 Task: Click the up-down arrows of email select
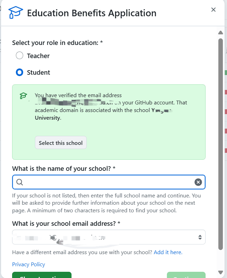(x=200, y=237)
